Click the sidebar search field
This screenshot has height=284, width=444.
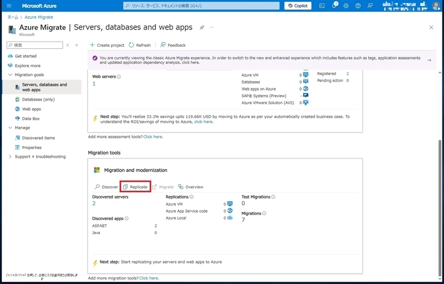tap(35, 45)
